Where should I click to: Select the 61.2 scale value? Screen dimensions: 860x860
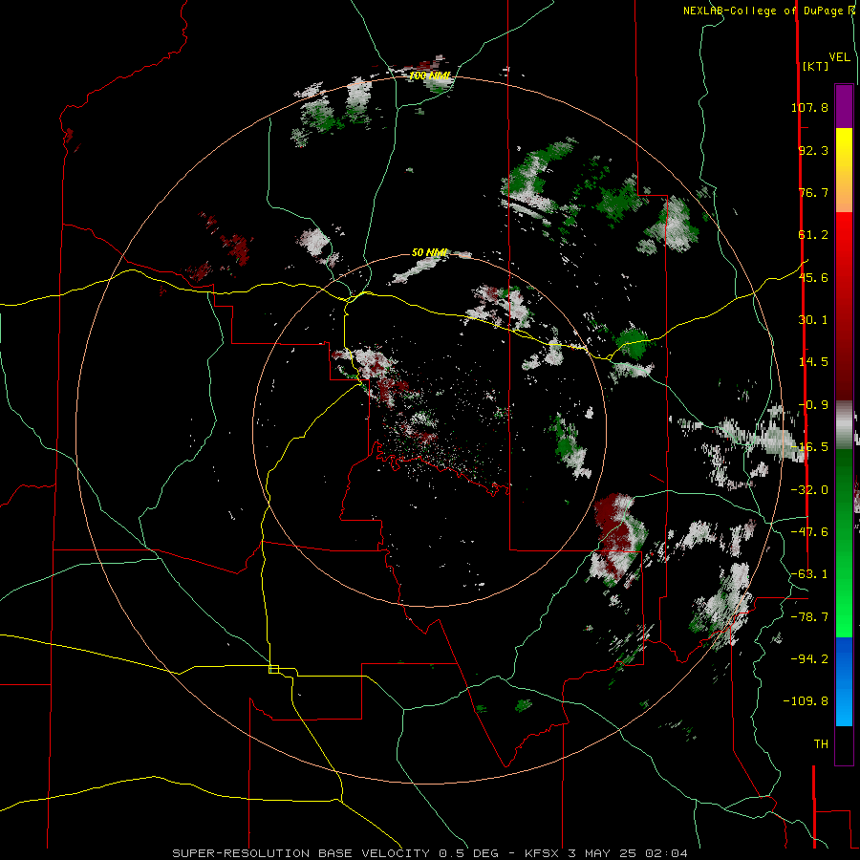[813, 235]
